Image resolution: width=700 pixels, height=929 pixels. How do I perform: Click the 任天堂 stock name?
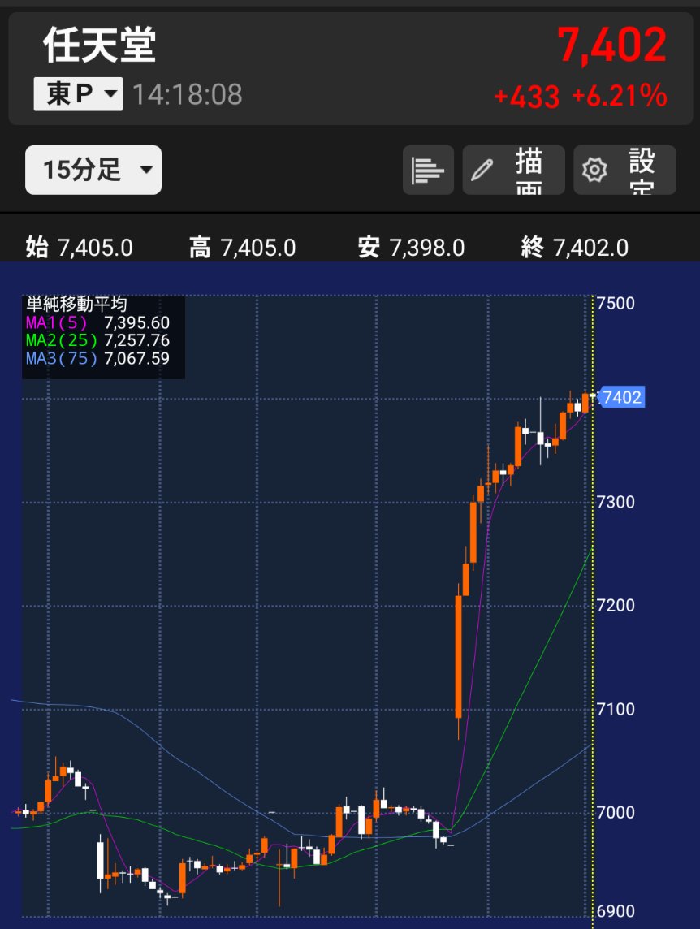point(100,45)
